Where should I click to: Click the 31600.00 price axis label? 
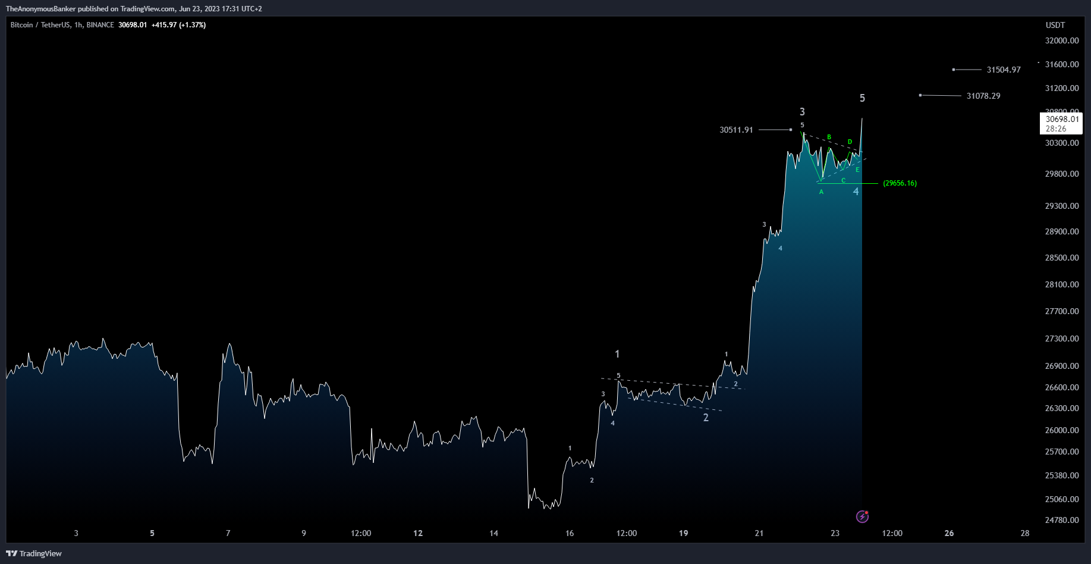coord(1062,64)
